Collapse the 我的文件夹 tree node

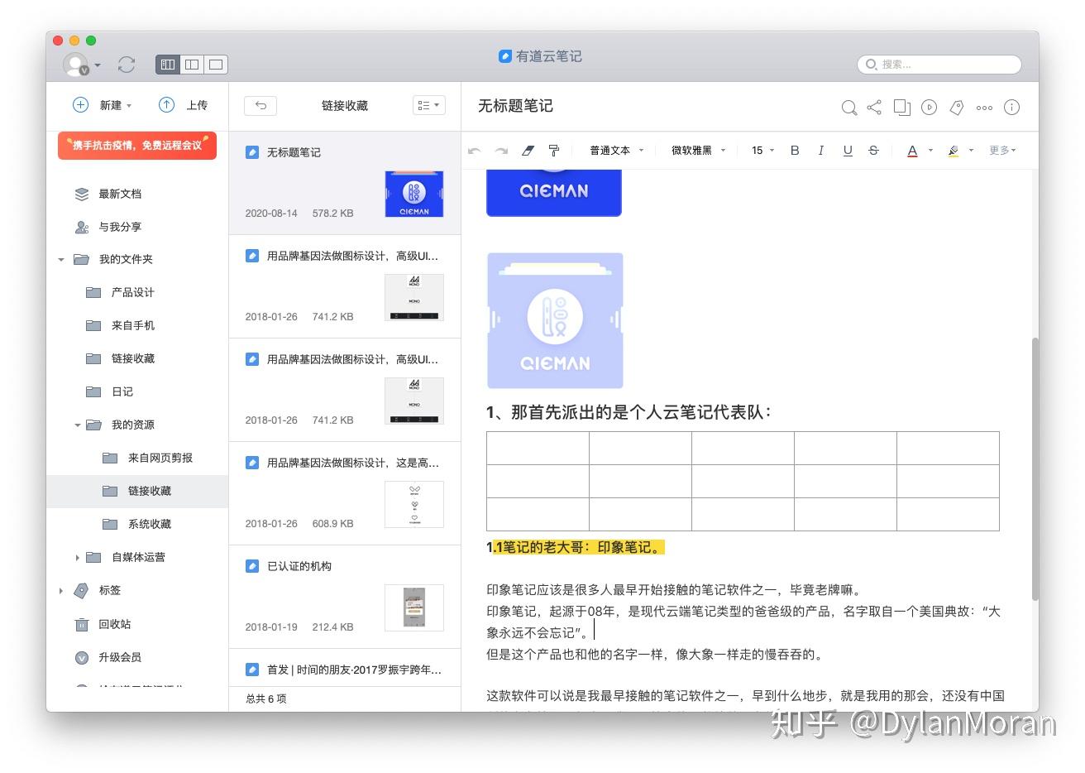61,260
